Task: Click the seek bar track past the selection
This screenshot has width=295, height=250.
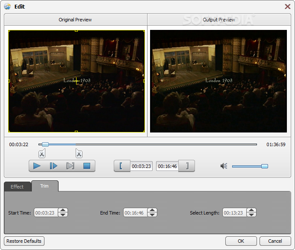Action: pyautogui.click(x=166, y=144)
